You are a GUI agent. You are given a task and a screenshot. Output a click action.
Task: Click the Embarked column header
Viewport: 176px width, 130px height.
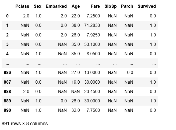click(56, 6)
